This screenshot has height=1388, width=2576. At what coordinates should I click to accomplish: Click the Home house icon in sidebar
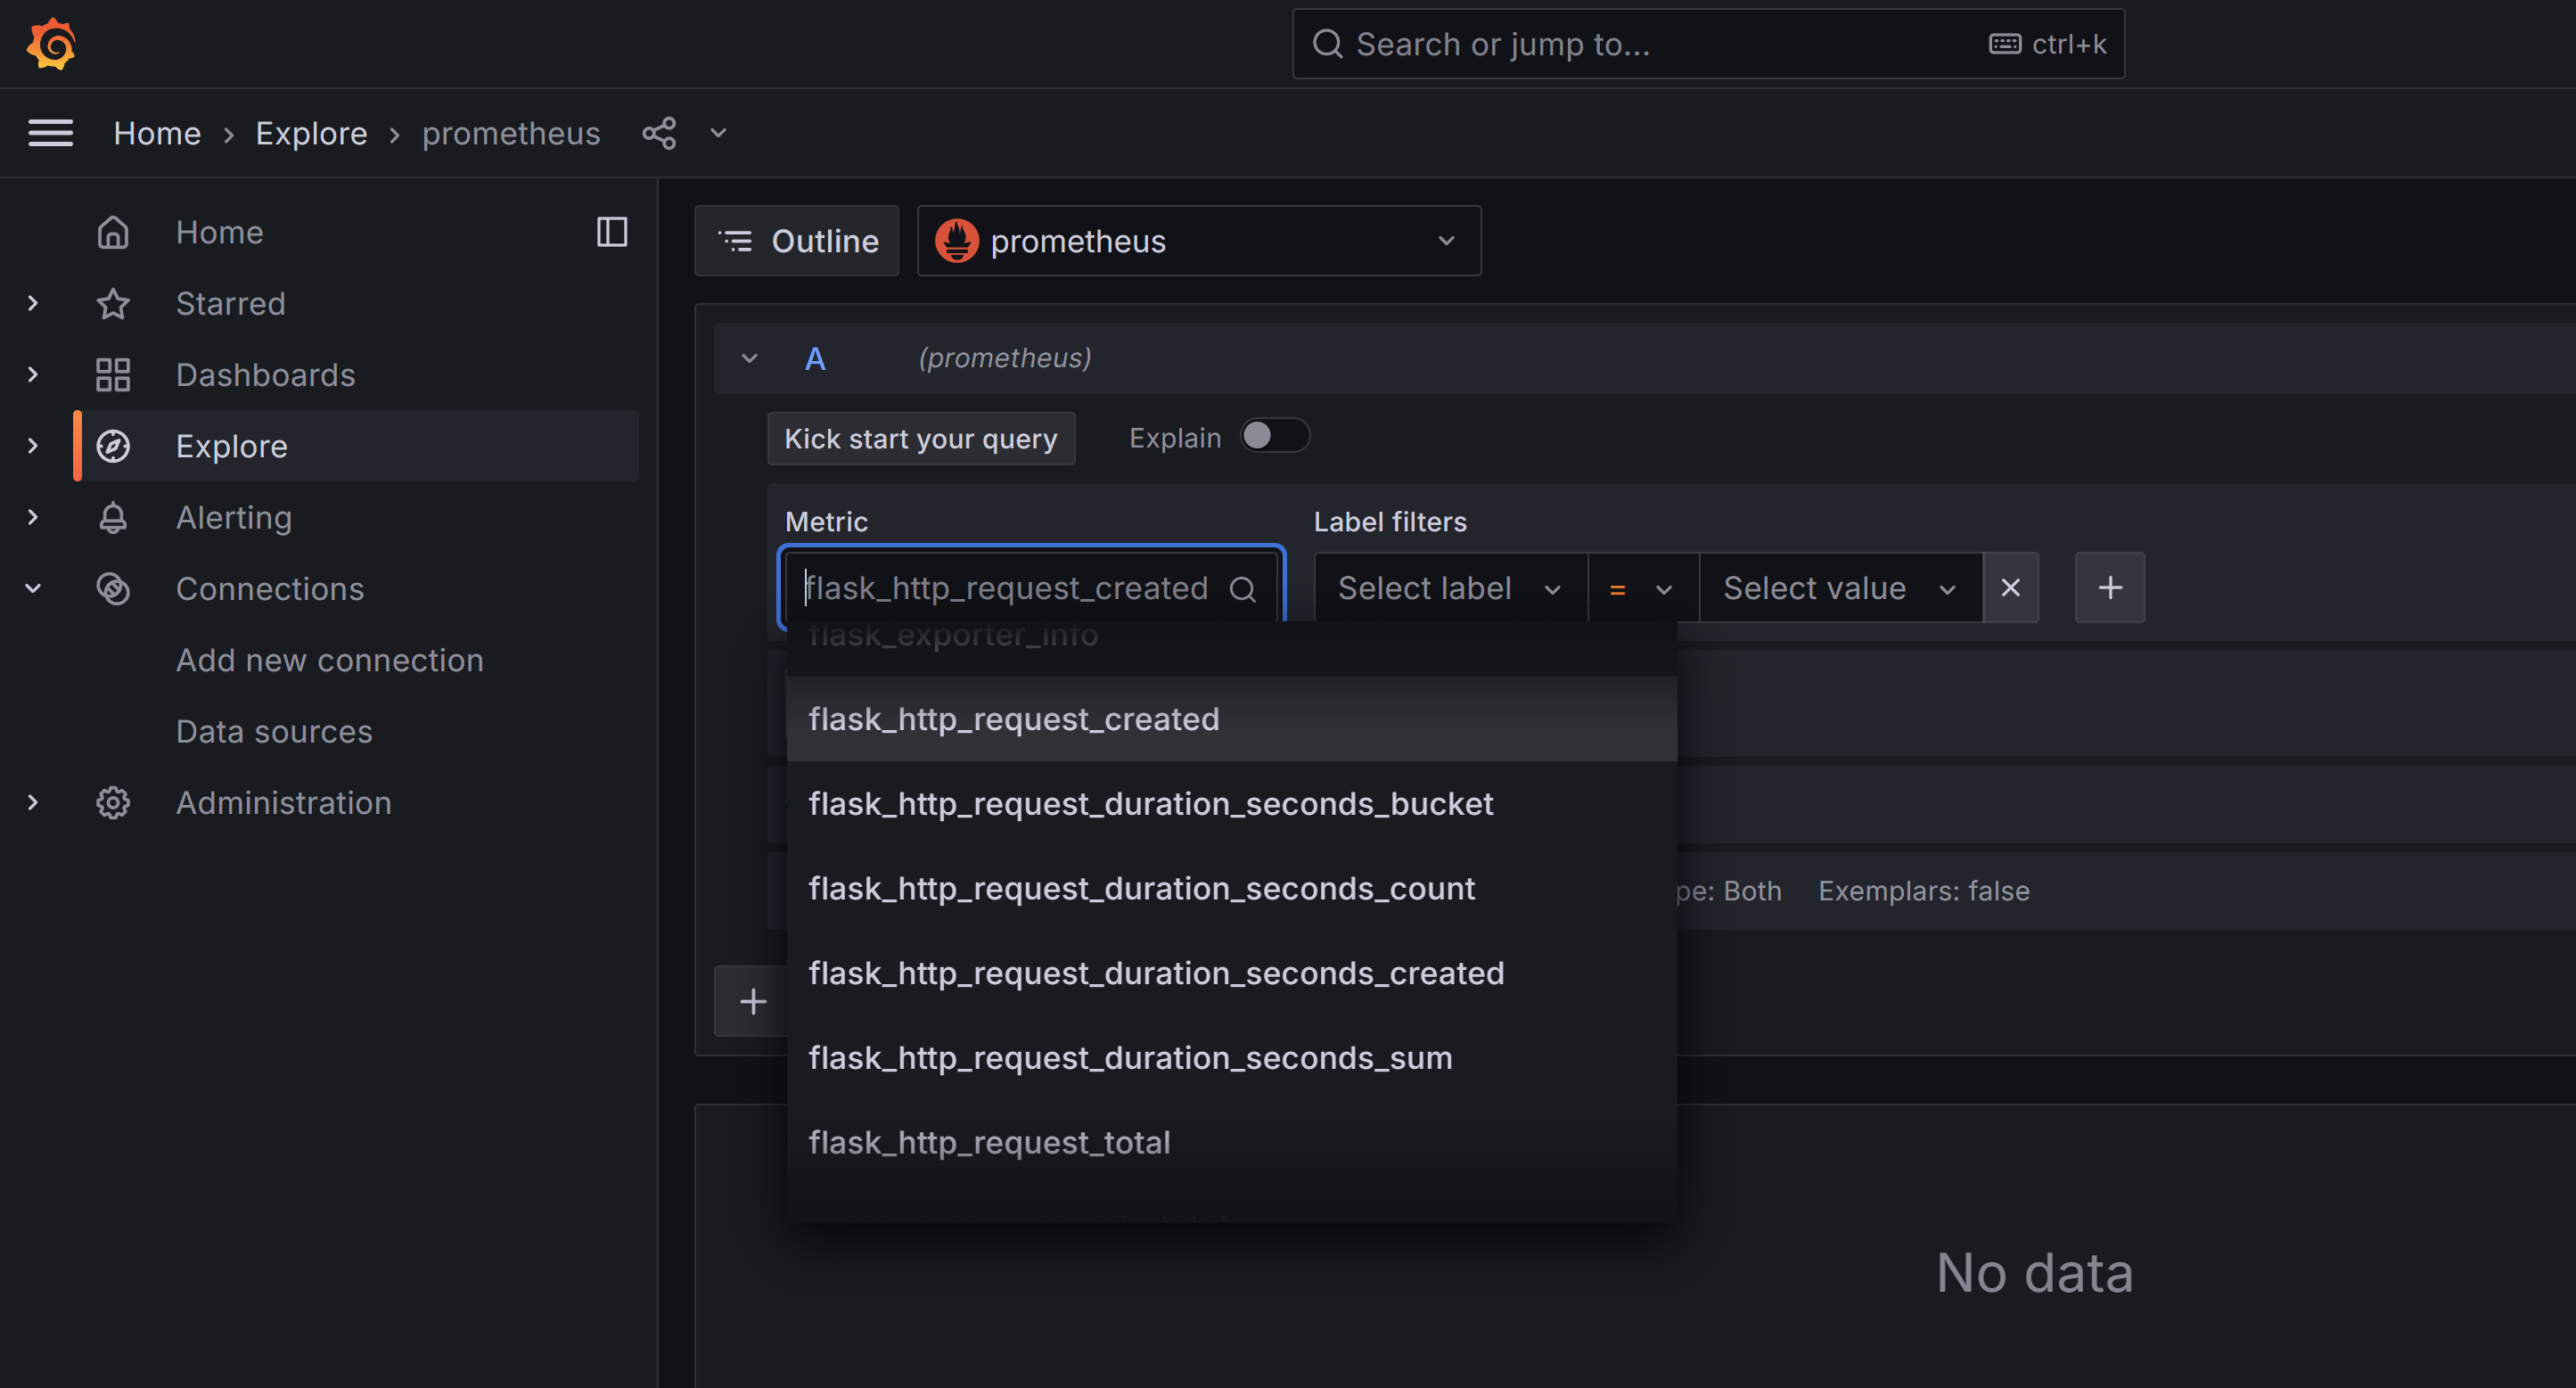[x=113, y=232]
